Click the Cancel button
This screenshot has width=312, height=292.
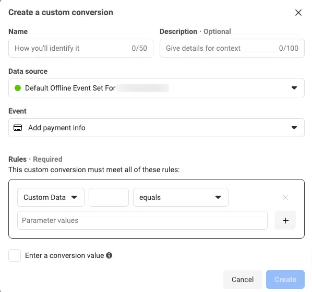[243, 279]
